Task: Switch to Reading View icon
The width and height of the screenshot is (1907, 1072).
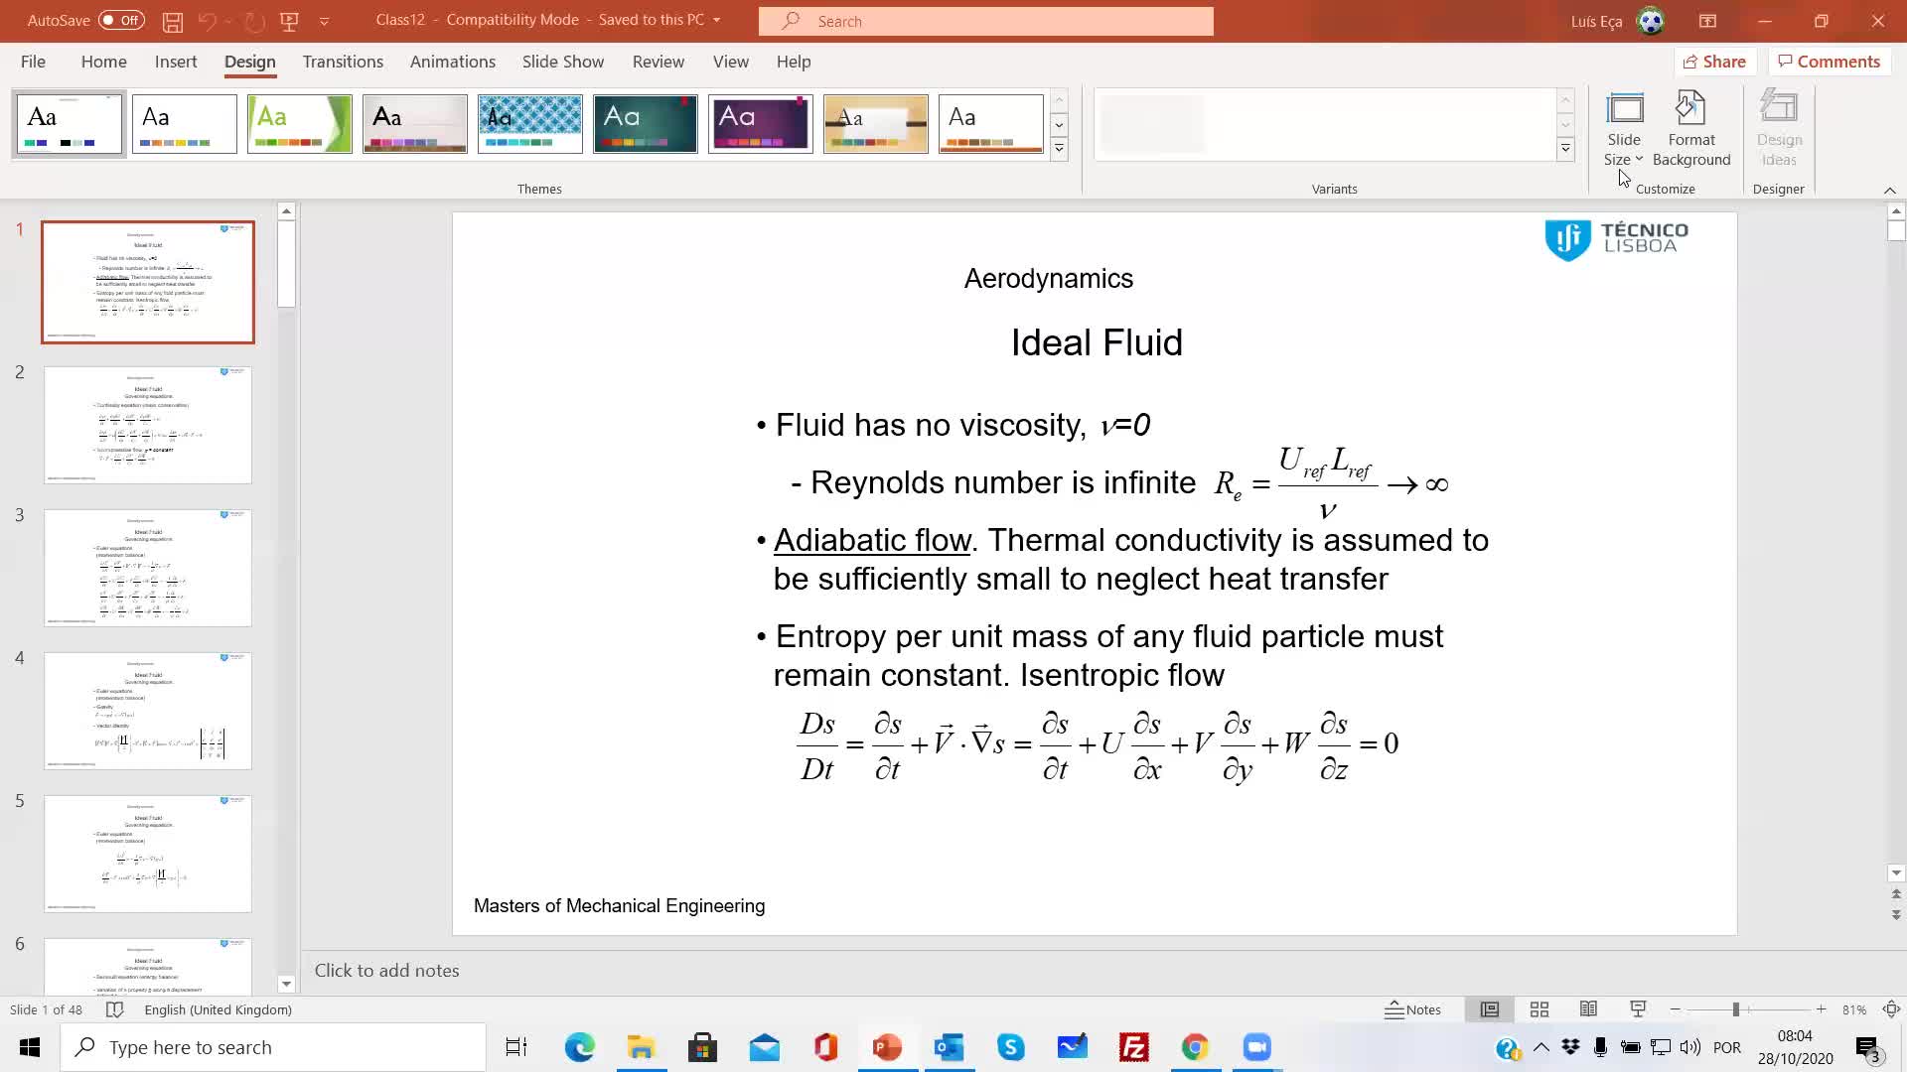Action: tap(1588, 1009)
